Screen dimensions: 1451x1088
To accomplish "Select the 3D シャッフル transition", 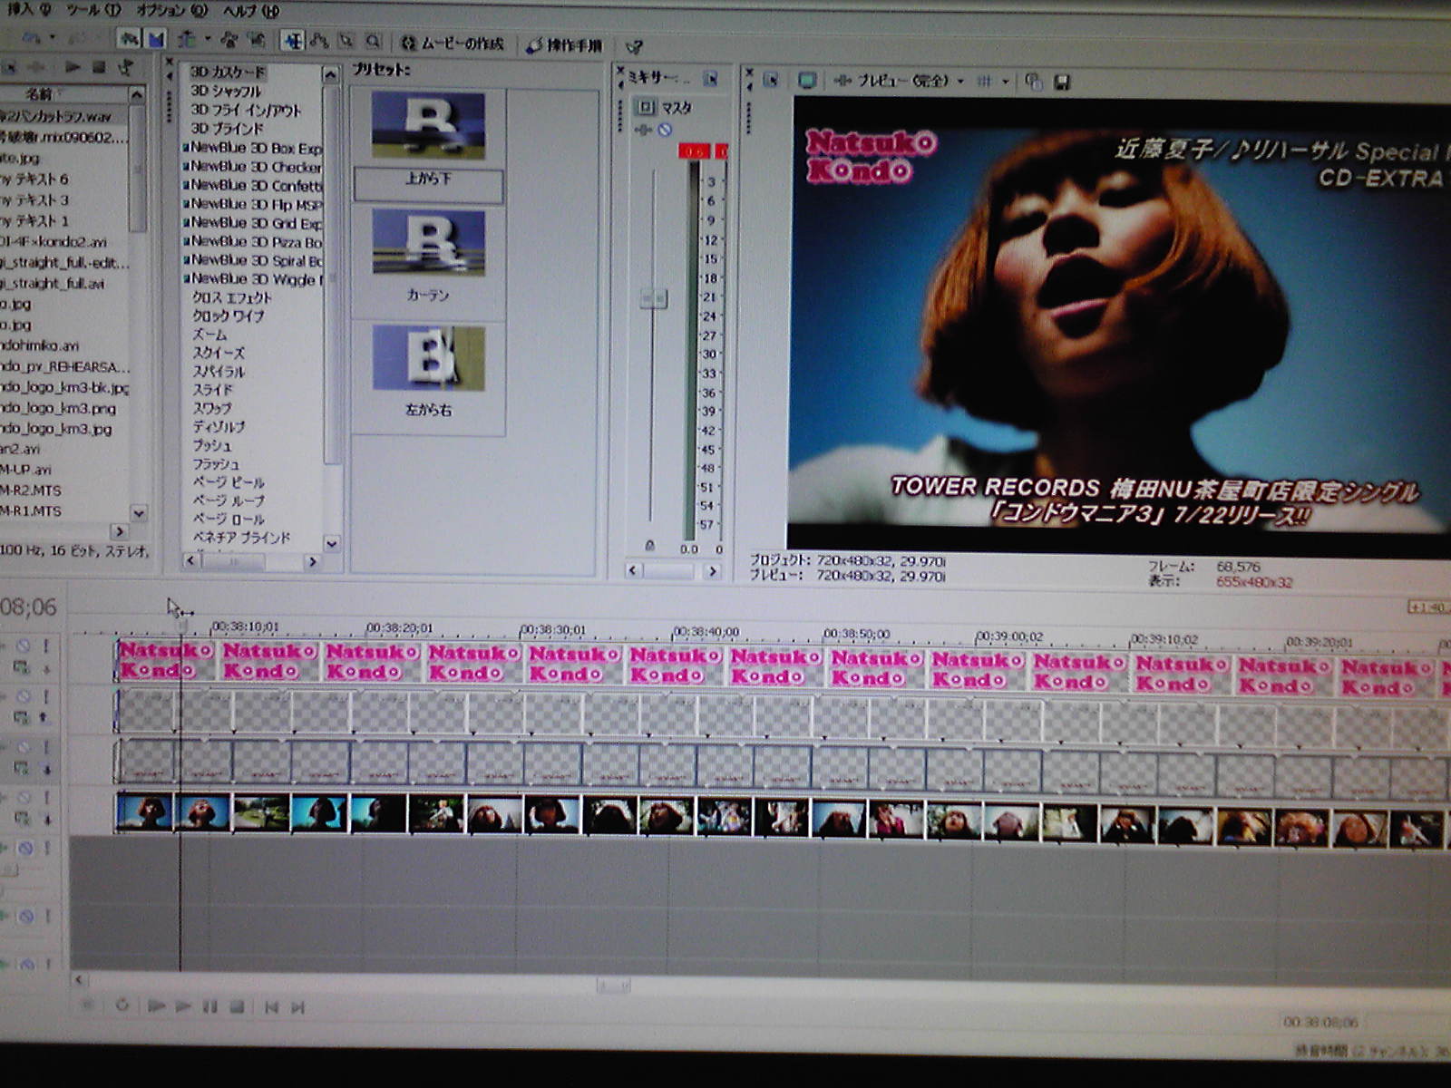I will click(x=226, y=91).
